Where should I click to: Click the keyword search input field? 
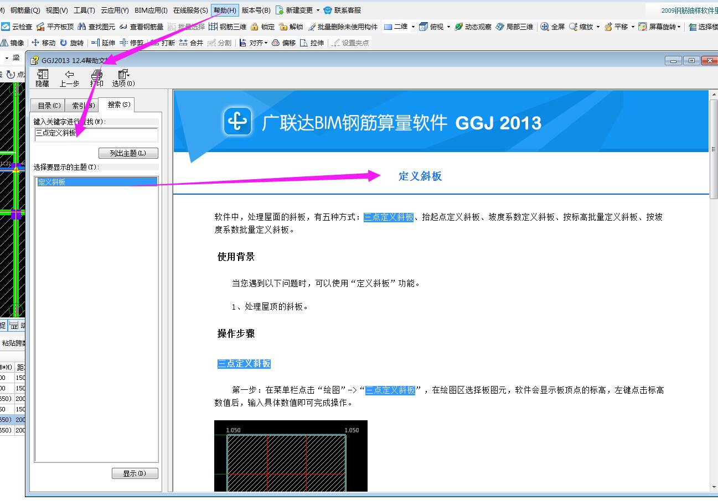tap(96, 134)
